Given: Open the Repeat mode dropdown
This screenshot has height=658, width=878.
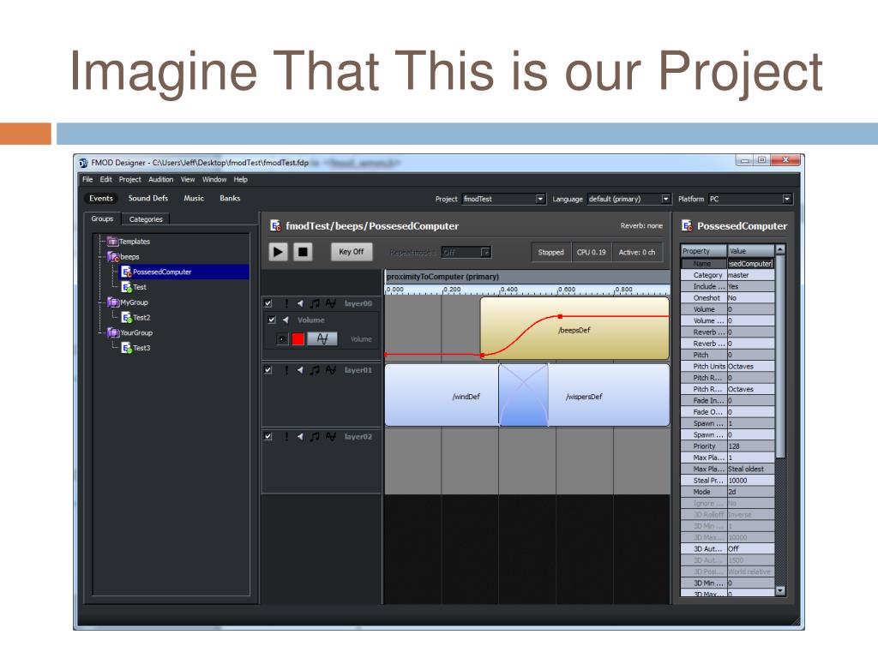Looking at the screenshot, I should (x=466, y=253).
